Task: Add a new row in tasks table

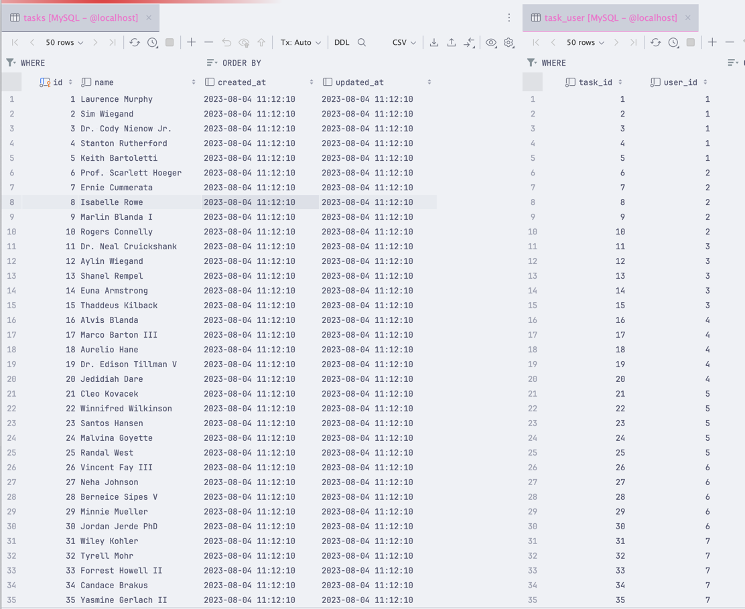Action: coord(192,42)
